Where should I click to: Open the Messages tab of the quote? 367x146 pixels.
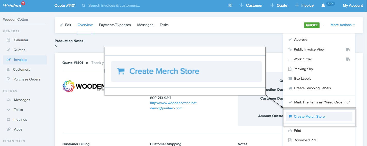(x=145, y=25)
